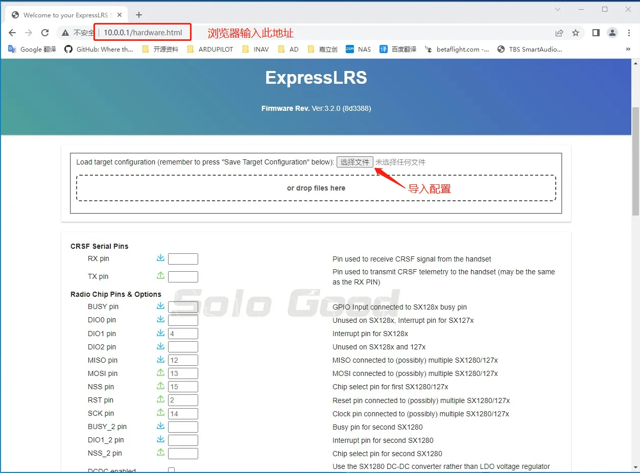Expand hidden bookmarks overflow chevron
Screen dimensions: 640x473
[x=628, y=50]
